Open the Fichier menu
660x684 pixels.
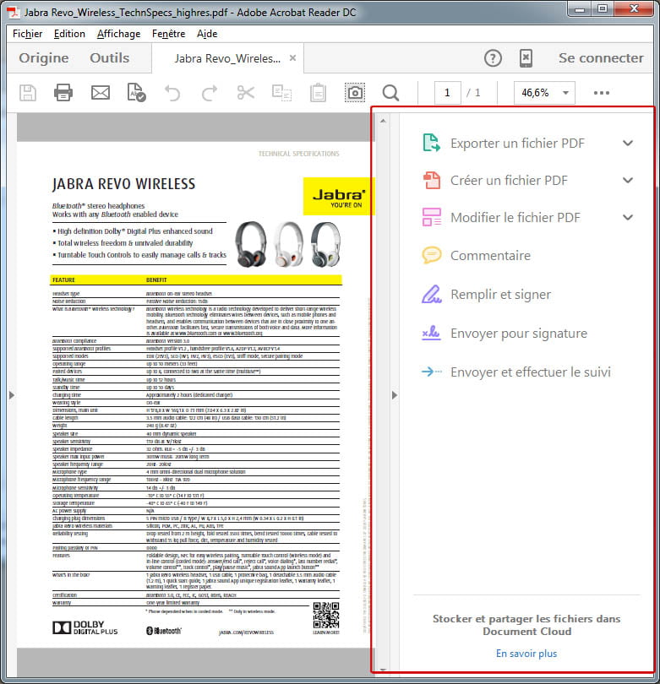[x=28, y=34]
